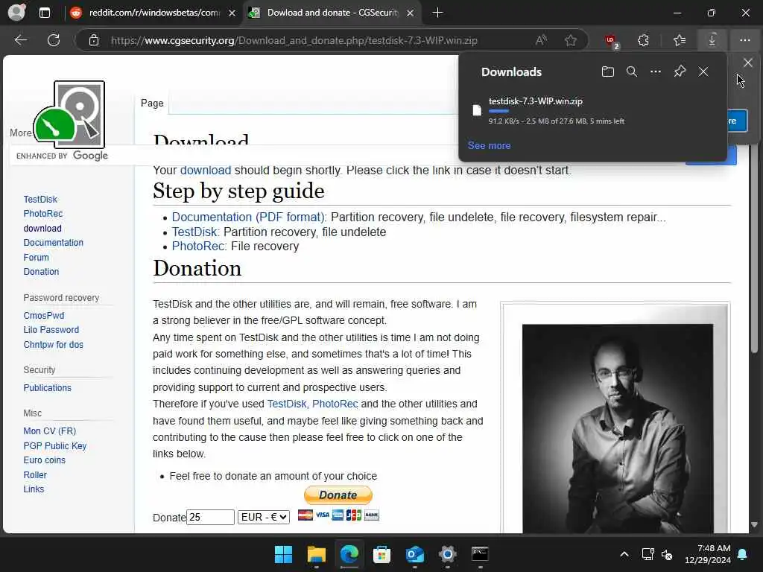Open Documentation link in sidebar
Image resolution: width=763 pixels, height=572 pixels.
click(54, 242)
